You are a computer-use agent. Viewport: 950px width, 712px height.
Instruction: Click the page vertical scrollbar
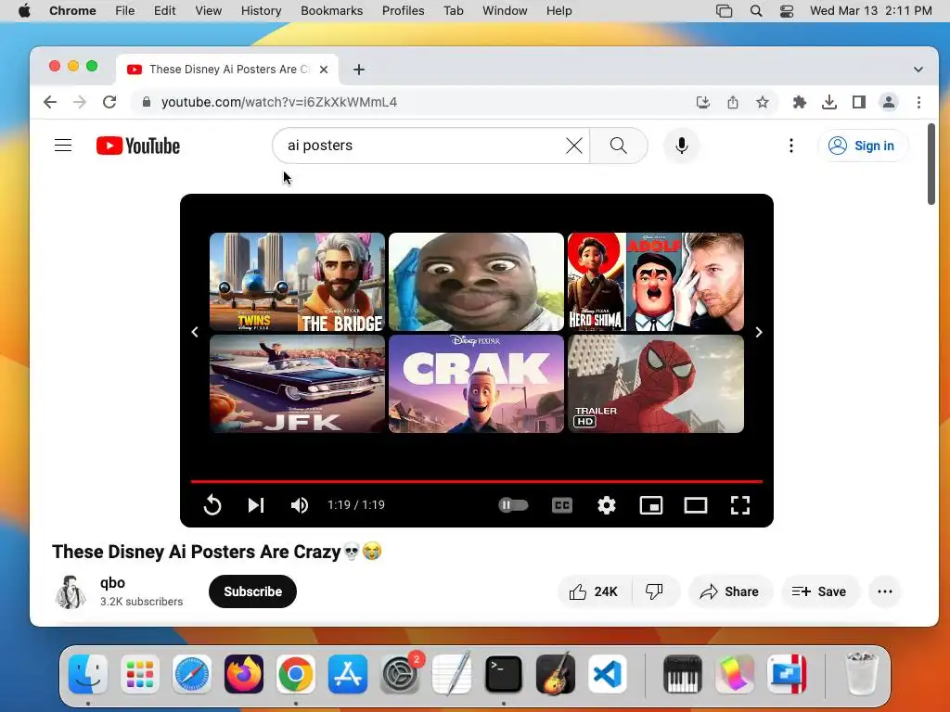click(931, 165)
